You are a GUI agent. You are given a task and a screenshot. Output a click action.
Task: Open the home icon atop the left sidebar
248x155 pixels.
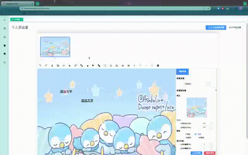[5, 20]
